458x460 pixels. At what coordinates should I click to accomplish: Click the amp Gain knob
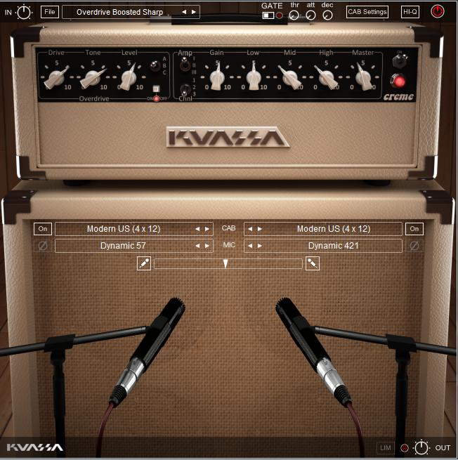(217, 77)
